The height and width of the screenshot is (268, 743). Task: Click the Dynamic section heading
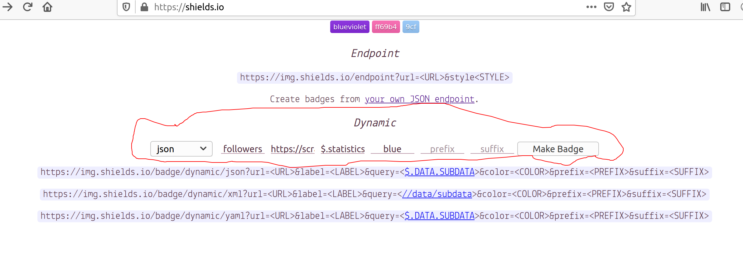point(375,123)
